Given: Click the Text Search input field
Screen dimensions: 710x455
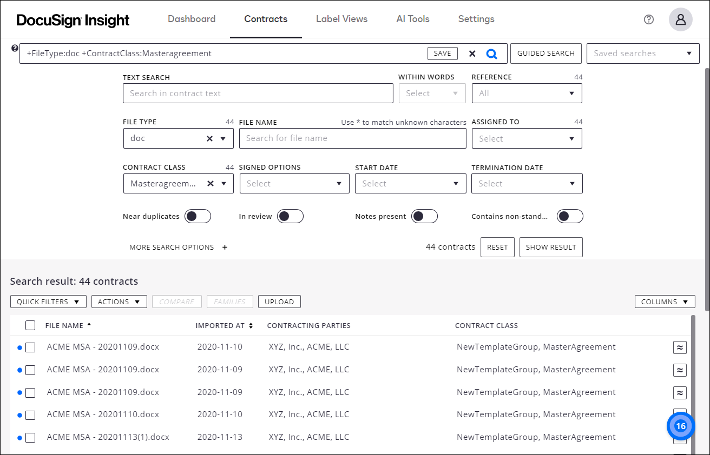Looking at the screenshot, I should click(x=258, y=93).
